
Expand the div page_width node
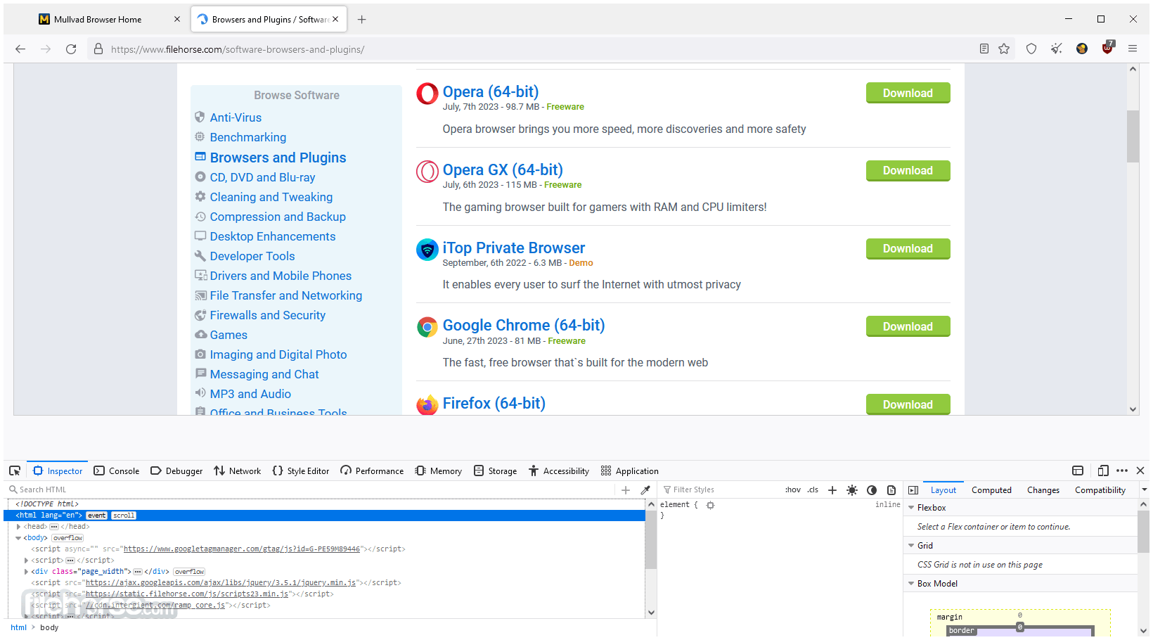pyautogui.click(x=27, y=572)
